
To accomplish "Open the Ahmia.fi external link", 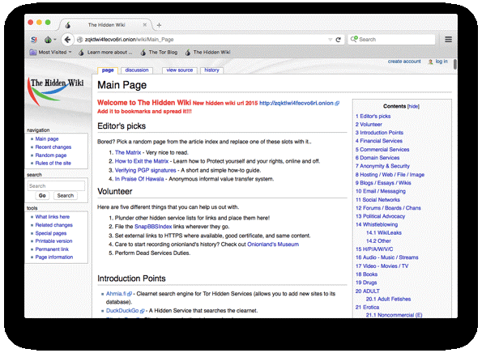I will [118, 294].
